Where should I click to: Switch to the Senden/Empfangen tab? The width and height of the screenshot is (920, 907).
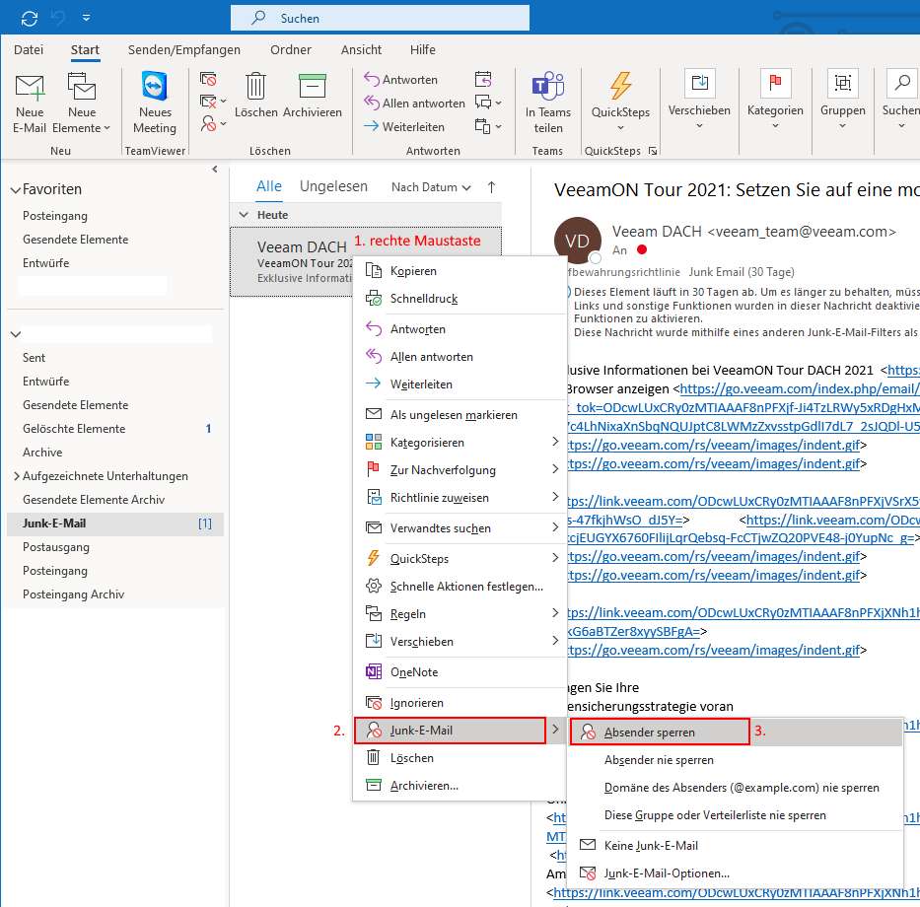click(184, 50)
